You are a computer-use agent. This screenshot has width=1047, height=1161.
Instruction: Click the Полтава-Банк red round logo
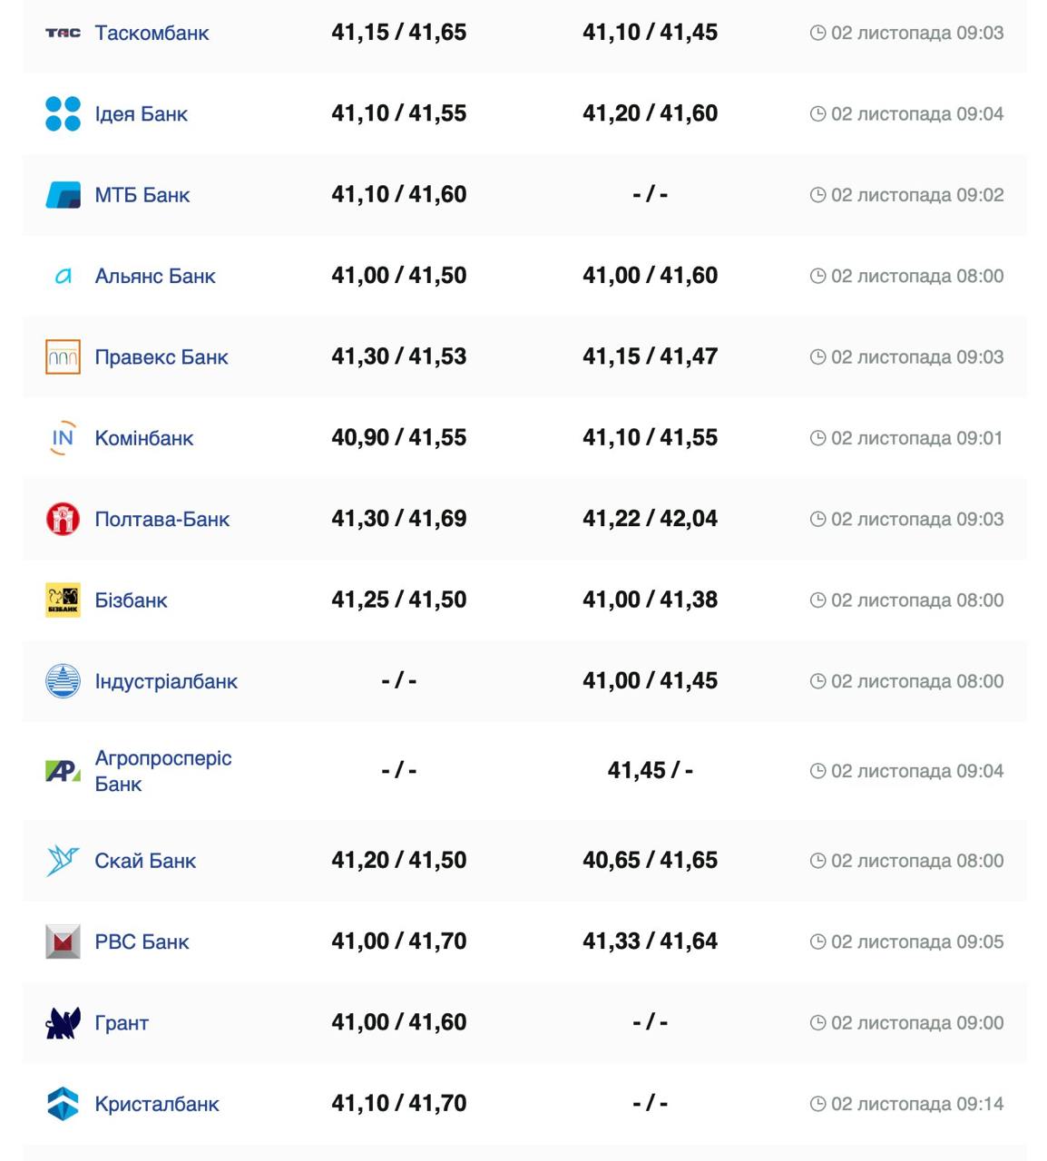[x=63, y=519]
